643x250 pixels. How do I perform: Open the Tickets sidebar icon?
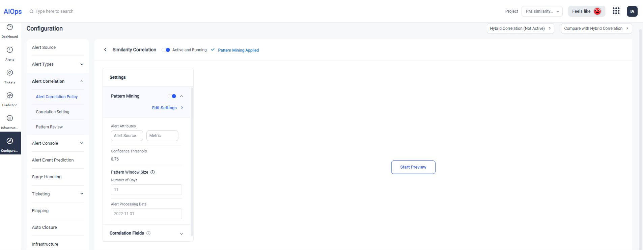coord(10,73)
